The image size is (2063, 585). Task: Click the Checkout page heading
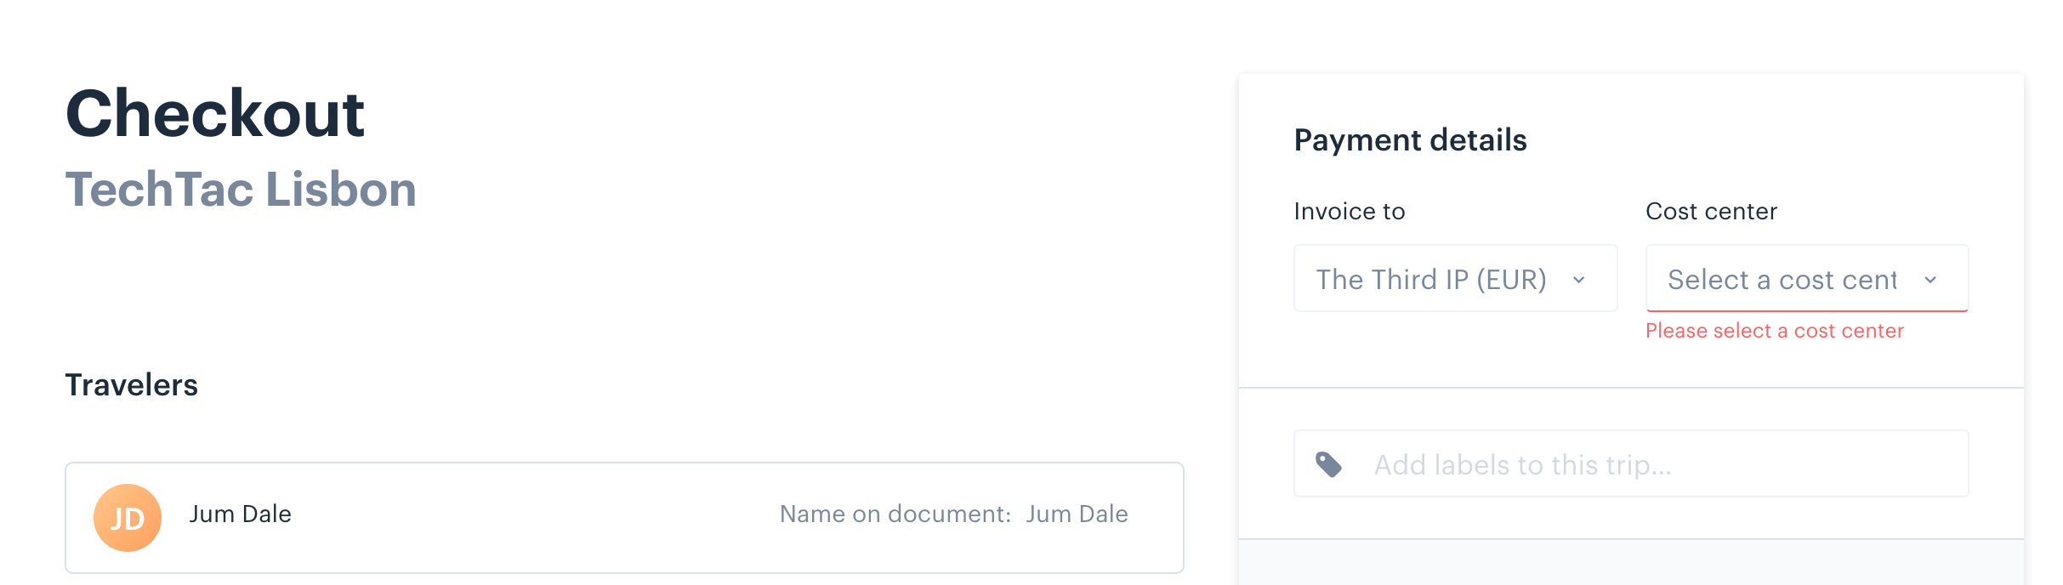[x=215, y=114]
